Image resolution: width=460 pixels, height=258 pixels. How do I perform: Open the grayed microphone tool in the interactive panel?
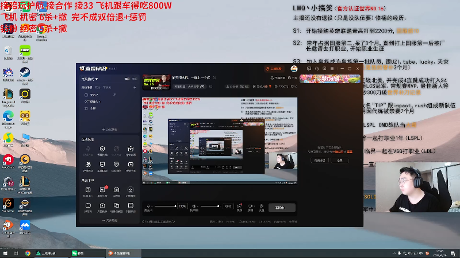88,149
